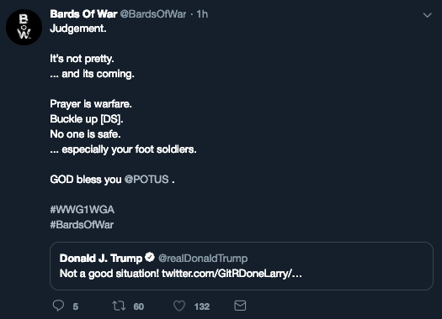
Task: Click the Donald J. Trump name in quote
Action: 101,259
